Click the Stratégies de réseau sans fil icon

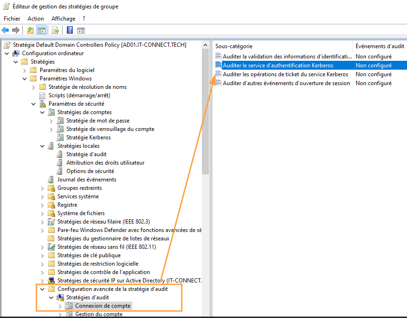click(x=51, y=247)
